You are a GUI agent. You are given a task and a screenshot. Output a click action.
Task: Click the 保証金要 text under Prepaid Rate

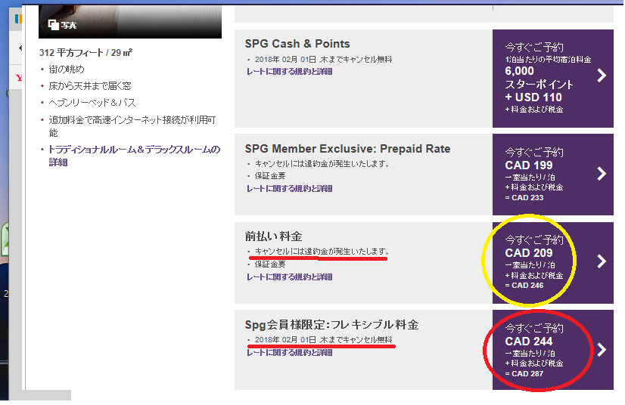point(270,176)
